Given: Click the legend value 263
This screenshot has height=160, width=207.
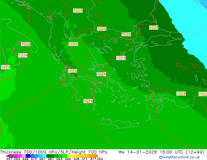Looking at the screenshot, I should click(x=17, y=159).
